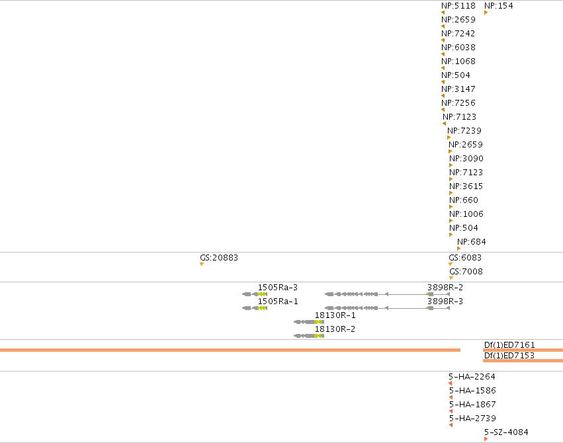Click the 1505Ra-3 text label
The width and height of the screenshot is (563, 443).
pos(278,288)
